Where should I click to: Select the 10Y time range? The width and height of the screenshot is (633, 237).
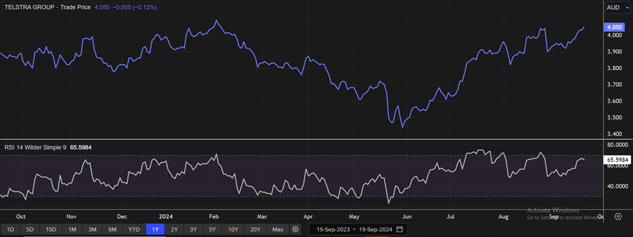(233, 229)
